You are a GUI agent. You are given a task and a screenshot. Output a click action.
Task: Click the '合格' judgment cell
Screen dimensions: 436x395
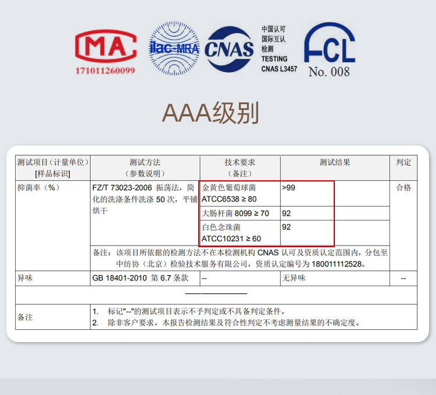pyautogui.click(x=403, y=188)
